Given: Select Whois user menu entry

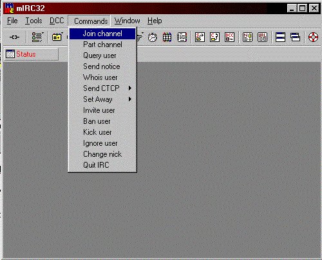Looking at the screenshot, I should [102, 77].
